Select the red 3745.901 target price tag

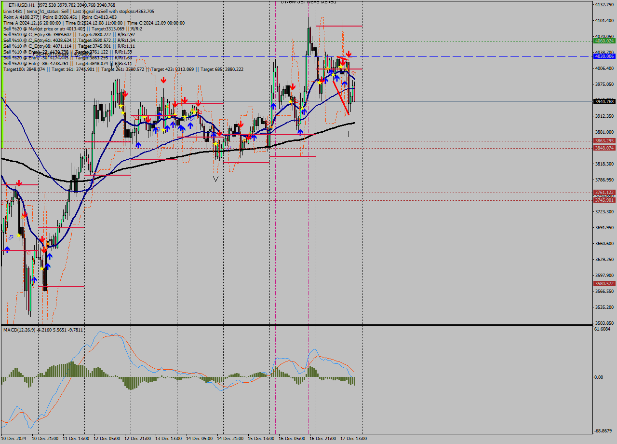[x=604, y=200]
